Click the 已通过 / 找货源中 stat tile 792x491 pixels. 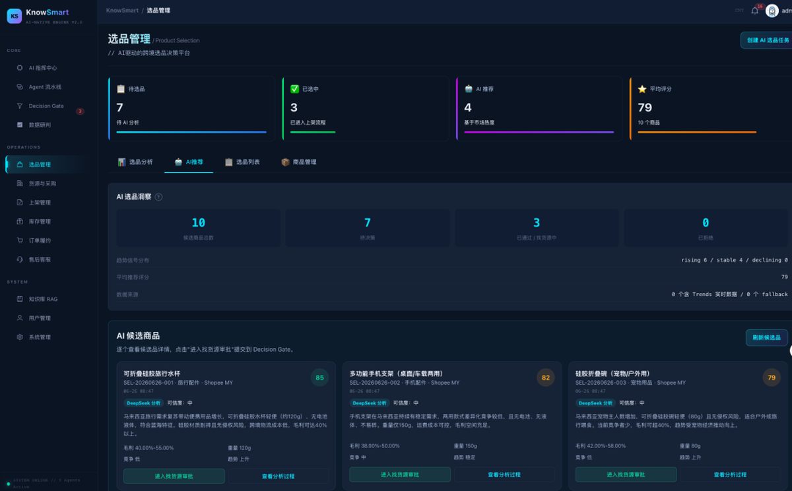[537, 228]
